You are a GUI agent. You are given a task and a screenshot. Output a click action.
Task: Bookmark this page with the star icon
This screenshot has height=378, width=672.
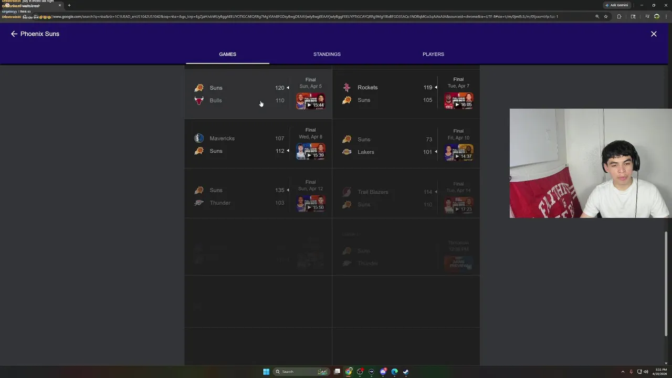coord(606,16)
